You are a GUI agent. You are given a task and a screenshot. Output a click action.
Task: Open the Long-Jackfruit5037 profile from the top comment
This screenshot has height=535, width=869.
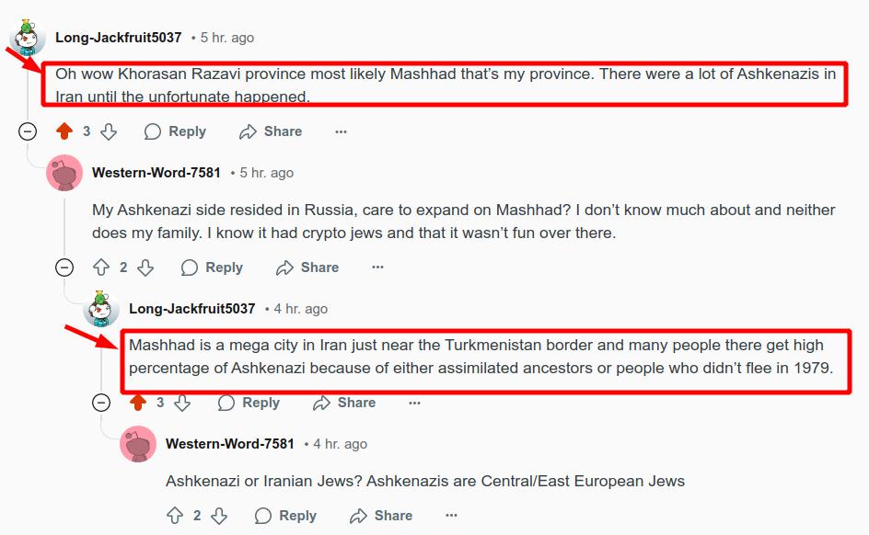pos(118,38)
